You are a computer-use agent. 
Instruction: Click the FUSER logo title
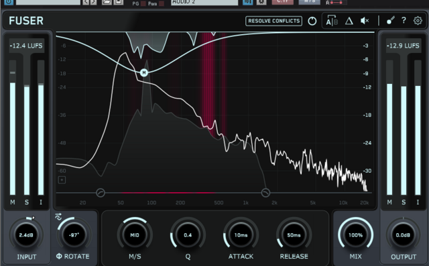click(x=26, y=21)
